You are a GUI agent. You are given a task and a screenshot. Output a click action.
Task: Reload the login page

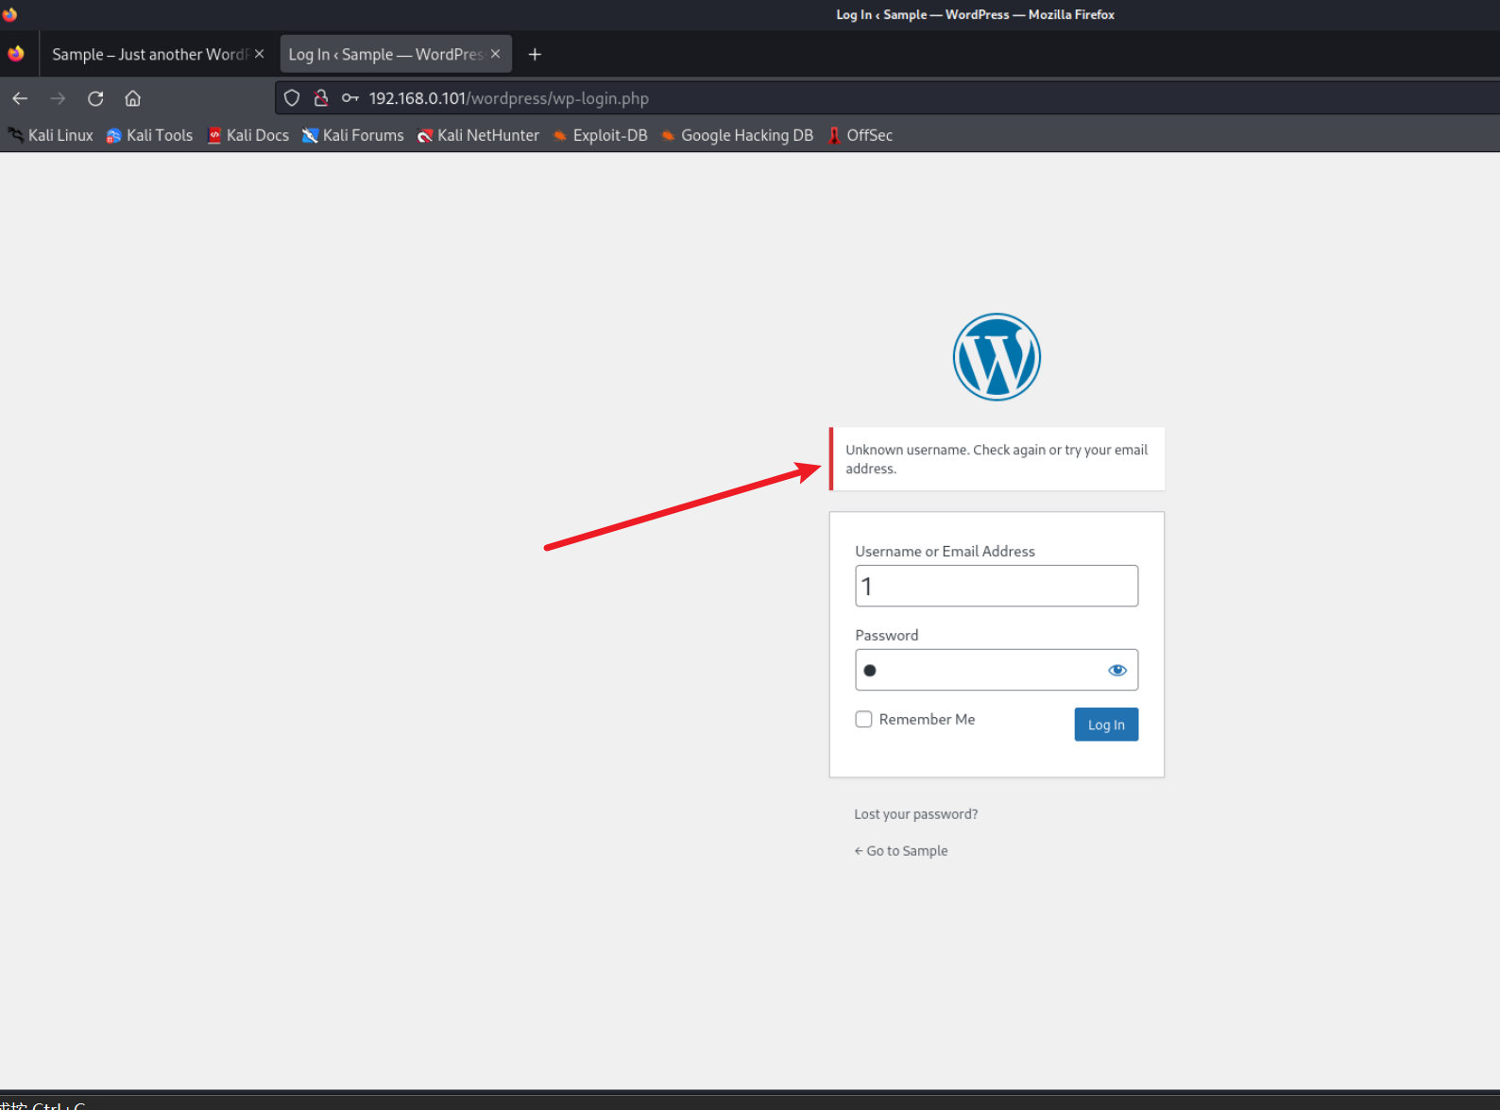[95, 98]
